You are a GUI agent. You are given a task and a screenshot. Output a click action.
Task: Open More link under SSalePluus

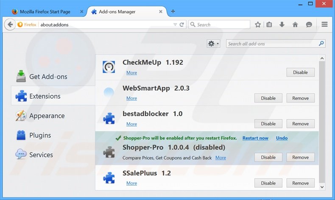point(131,183)
